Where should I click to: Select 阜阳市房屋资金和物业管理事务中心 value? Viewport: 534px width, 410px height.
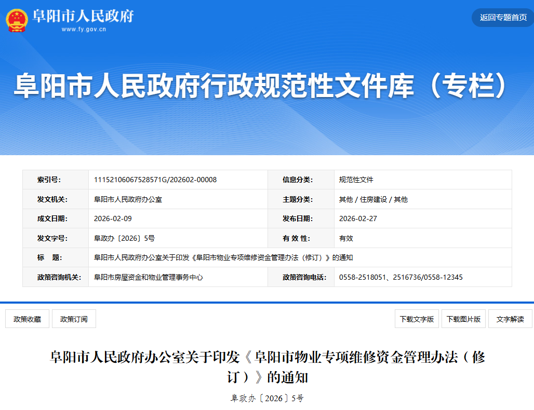coord(149,277)
